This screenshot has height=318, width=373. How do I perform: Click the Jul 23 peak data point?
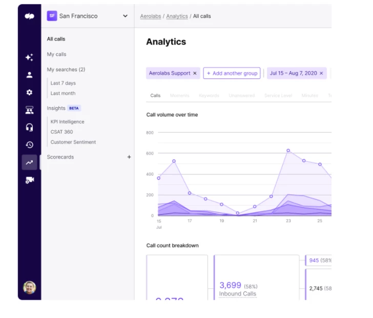pos(288,151)
